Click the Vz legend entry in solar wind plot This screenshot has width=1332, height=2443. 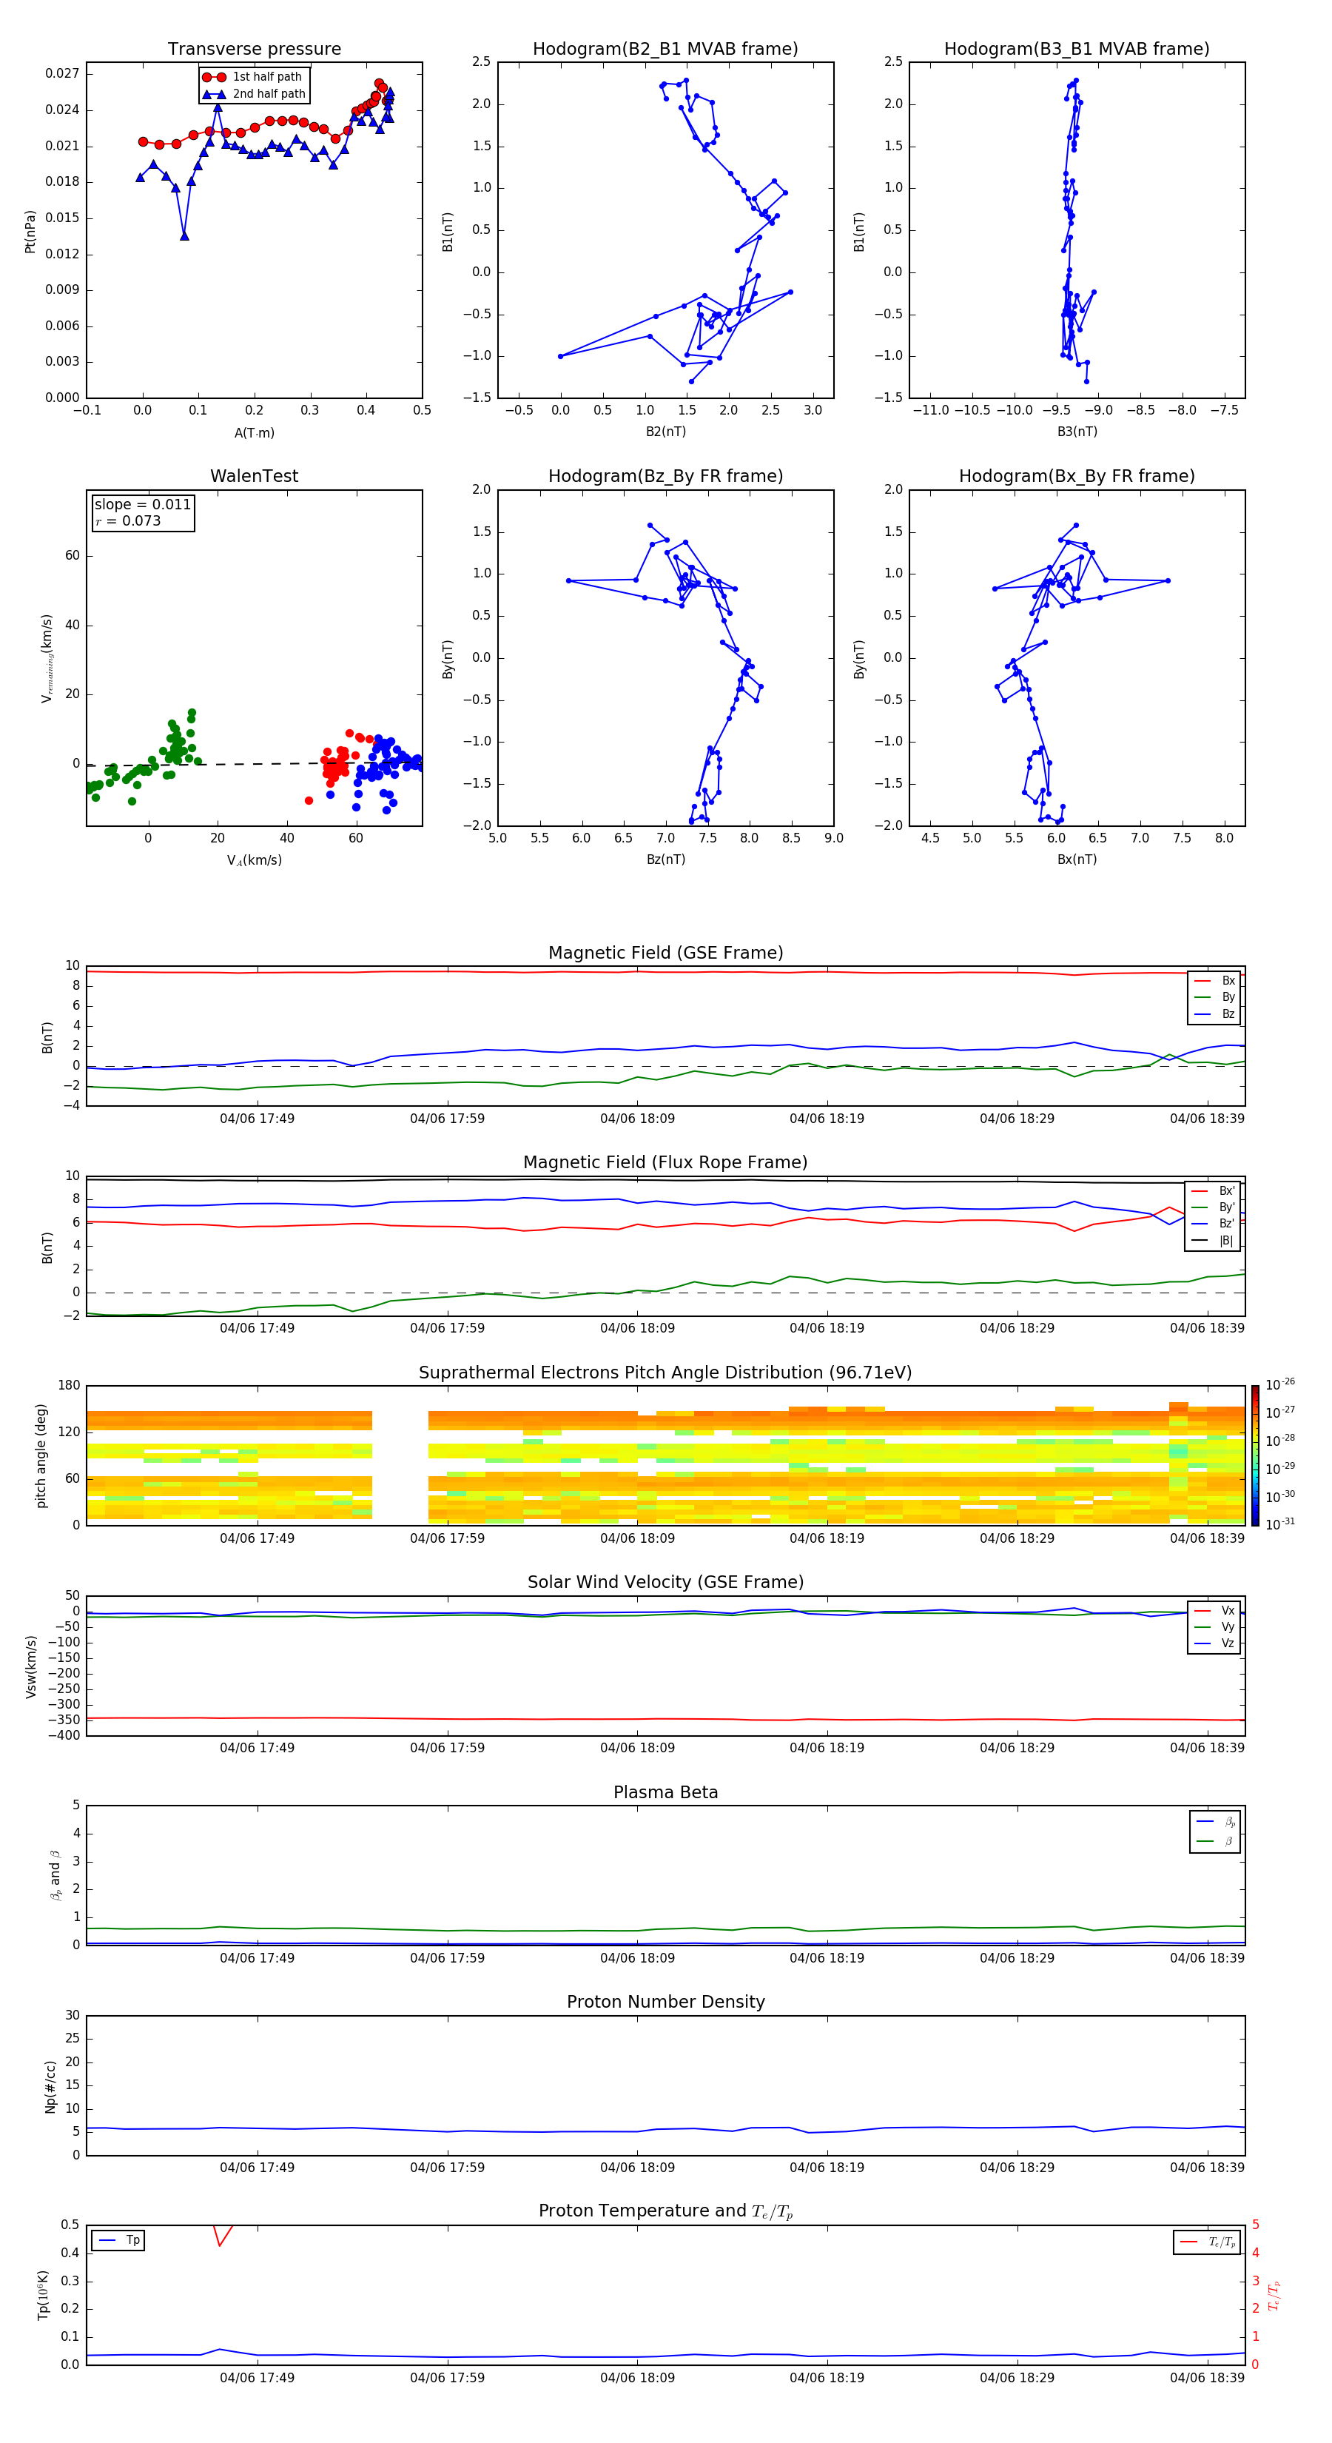click(1214, 1643)
